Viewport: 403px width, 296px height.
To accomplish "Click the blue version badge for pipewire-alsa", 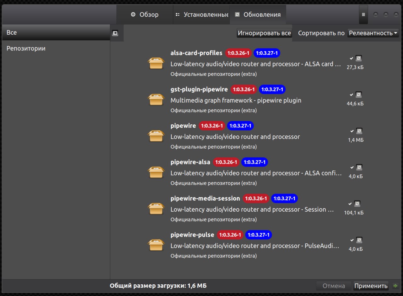I will (x=255, y=162).
